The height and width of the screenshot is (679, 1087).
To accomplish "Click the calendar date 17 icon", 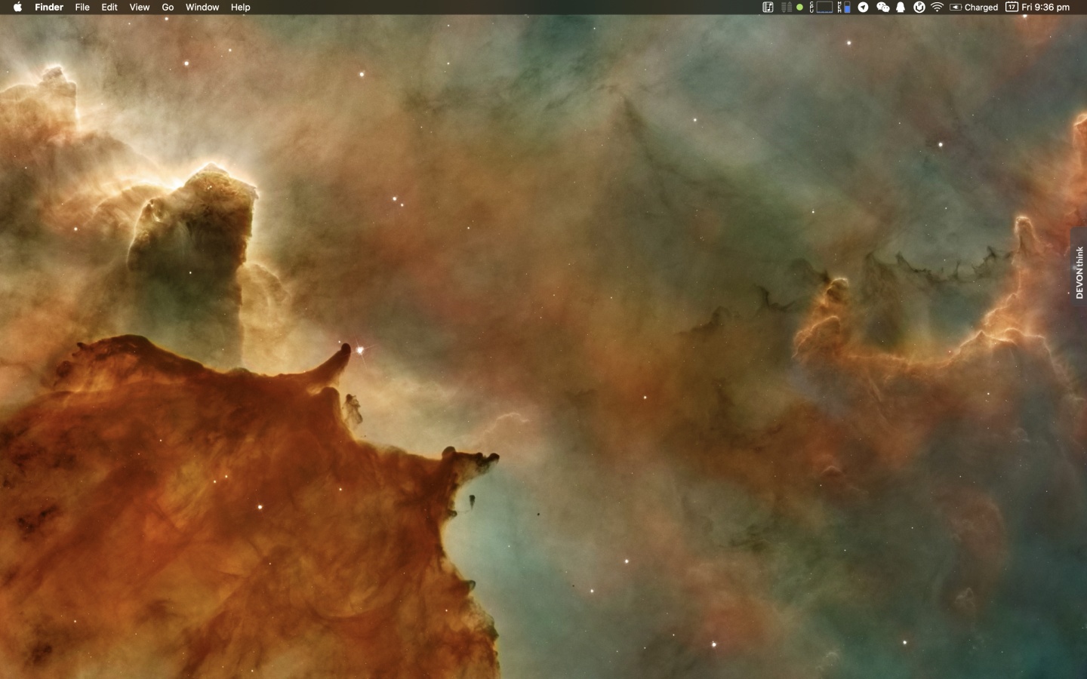I will coord(1012,7).
